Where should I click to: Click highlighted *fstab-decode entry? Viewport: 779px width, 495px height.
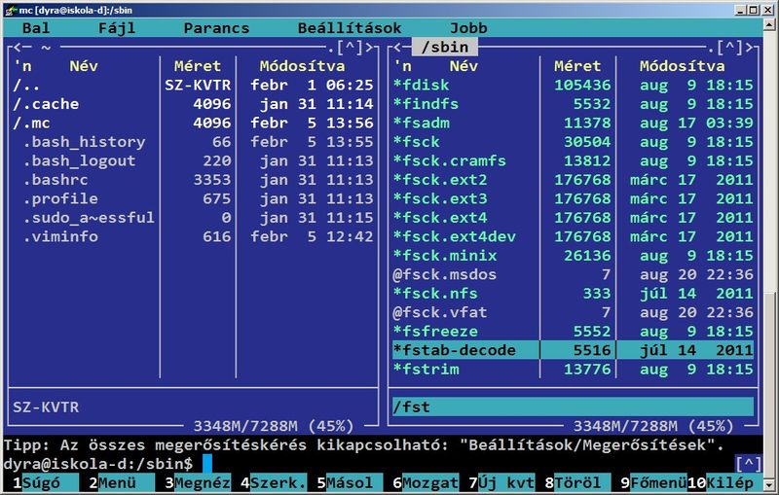(573, 350)
